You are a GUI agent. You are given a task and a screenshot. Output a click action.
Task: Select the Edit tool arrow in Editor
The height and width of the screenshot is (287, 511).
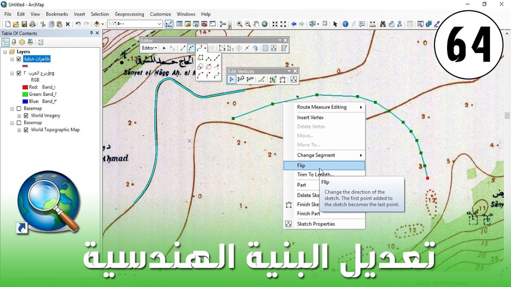point(164,48)
